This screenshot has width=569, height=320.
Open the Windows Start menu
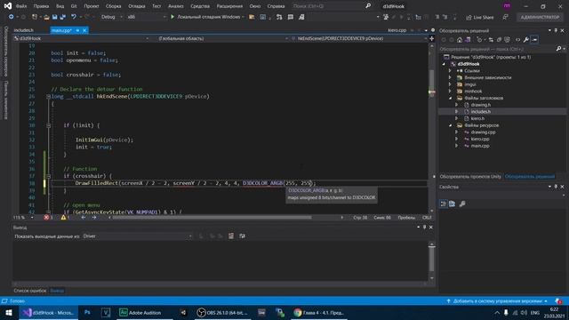coord(9,313)
